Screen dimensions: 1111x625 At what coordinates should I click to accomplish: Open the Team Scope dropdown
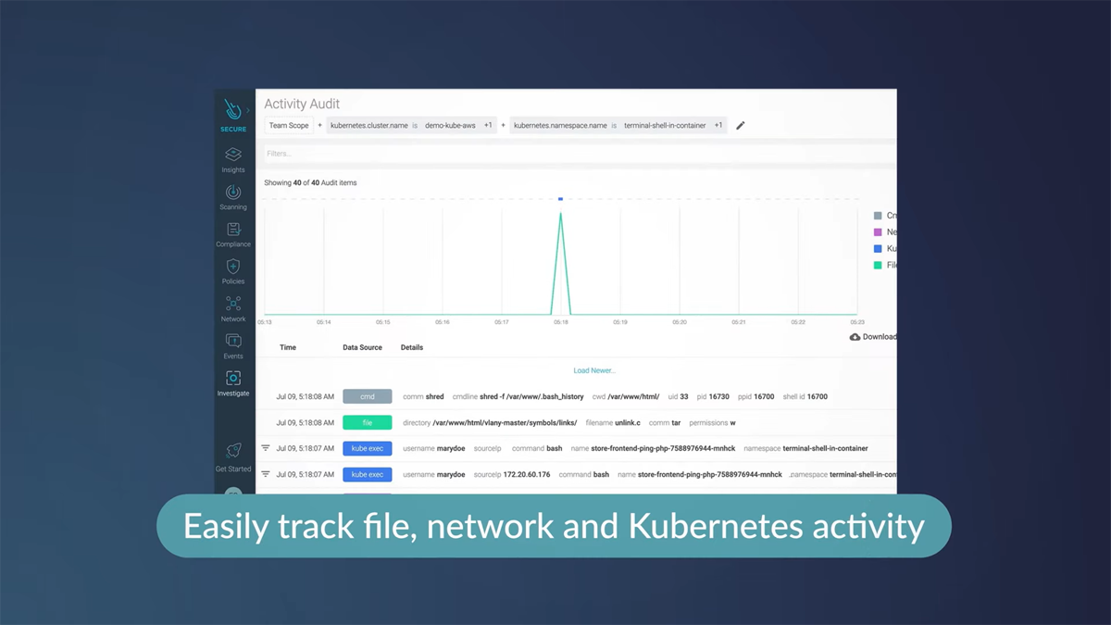coord(288,125)
